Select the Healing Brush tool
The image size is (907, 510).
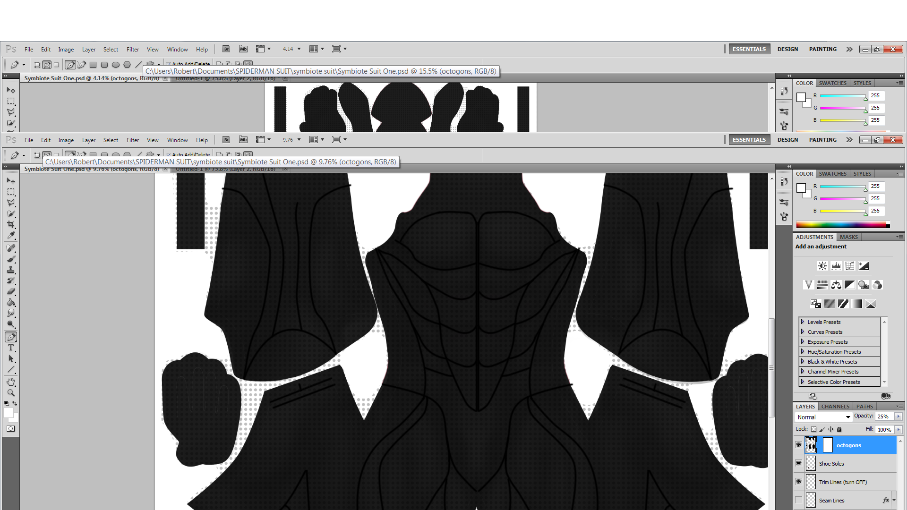pos(11,248)
